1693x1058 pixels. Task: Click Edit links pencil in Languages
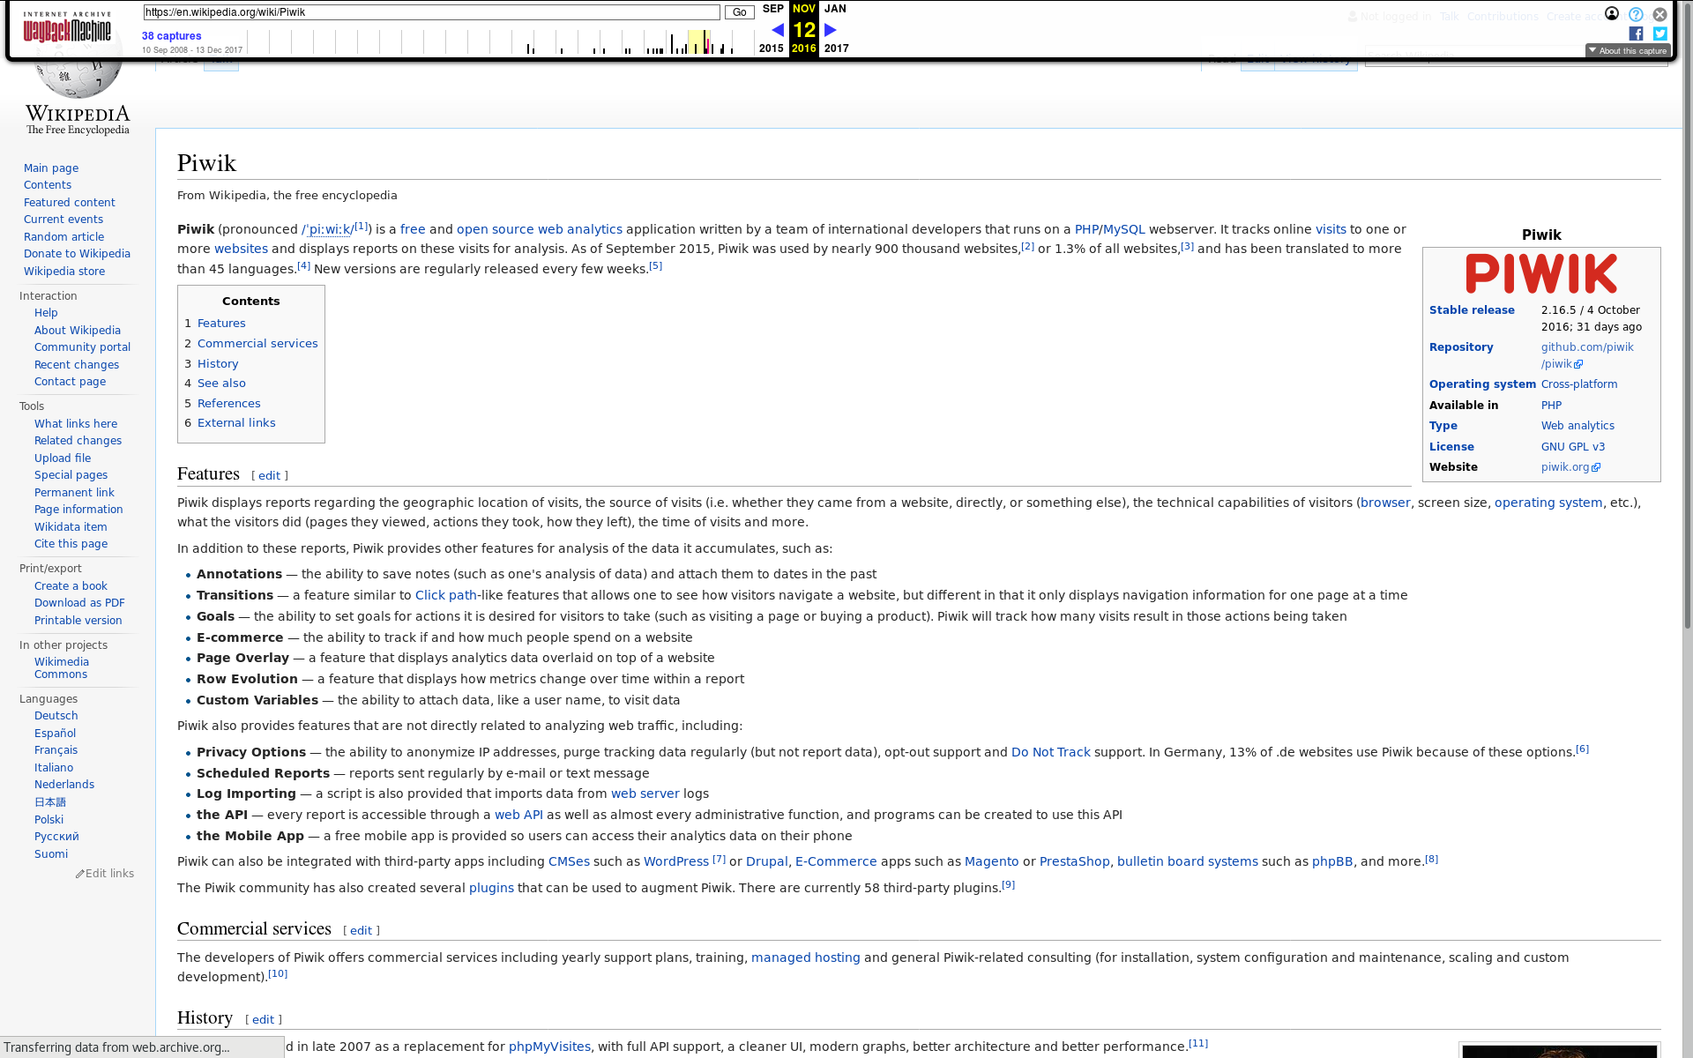pyautogui.click(x=105, y=874)
